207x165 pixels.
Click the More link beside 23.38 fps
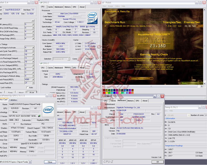click(200, 26)
